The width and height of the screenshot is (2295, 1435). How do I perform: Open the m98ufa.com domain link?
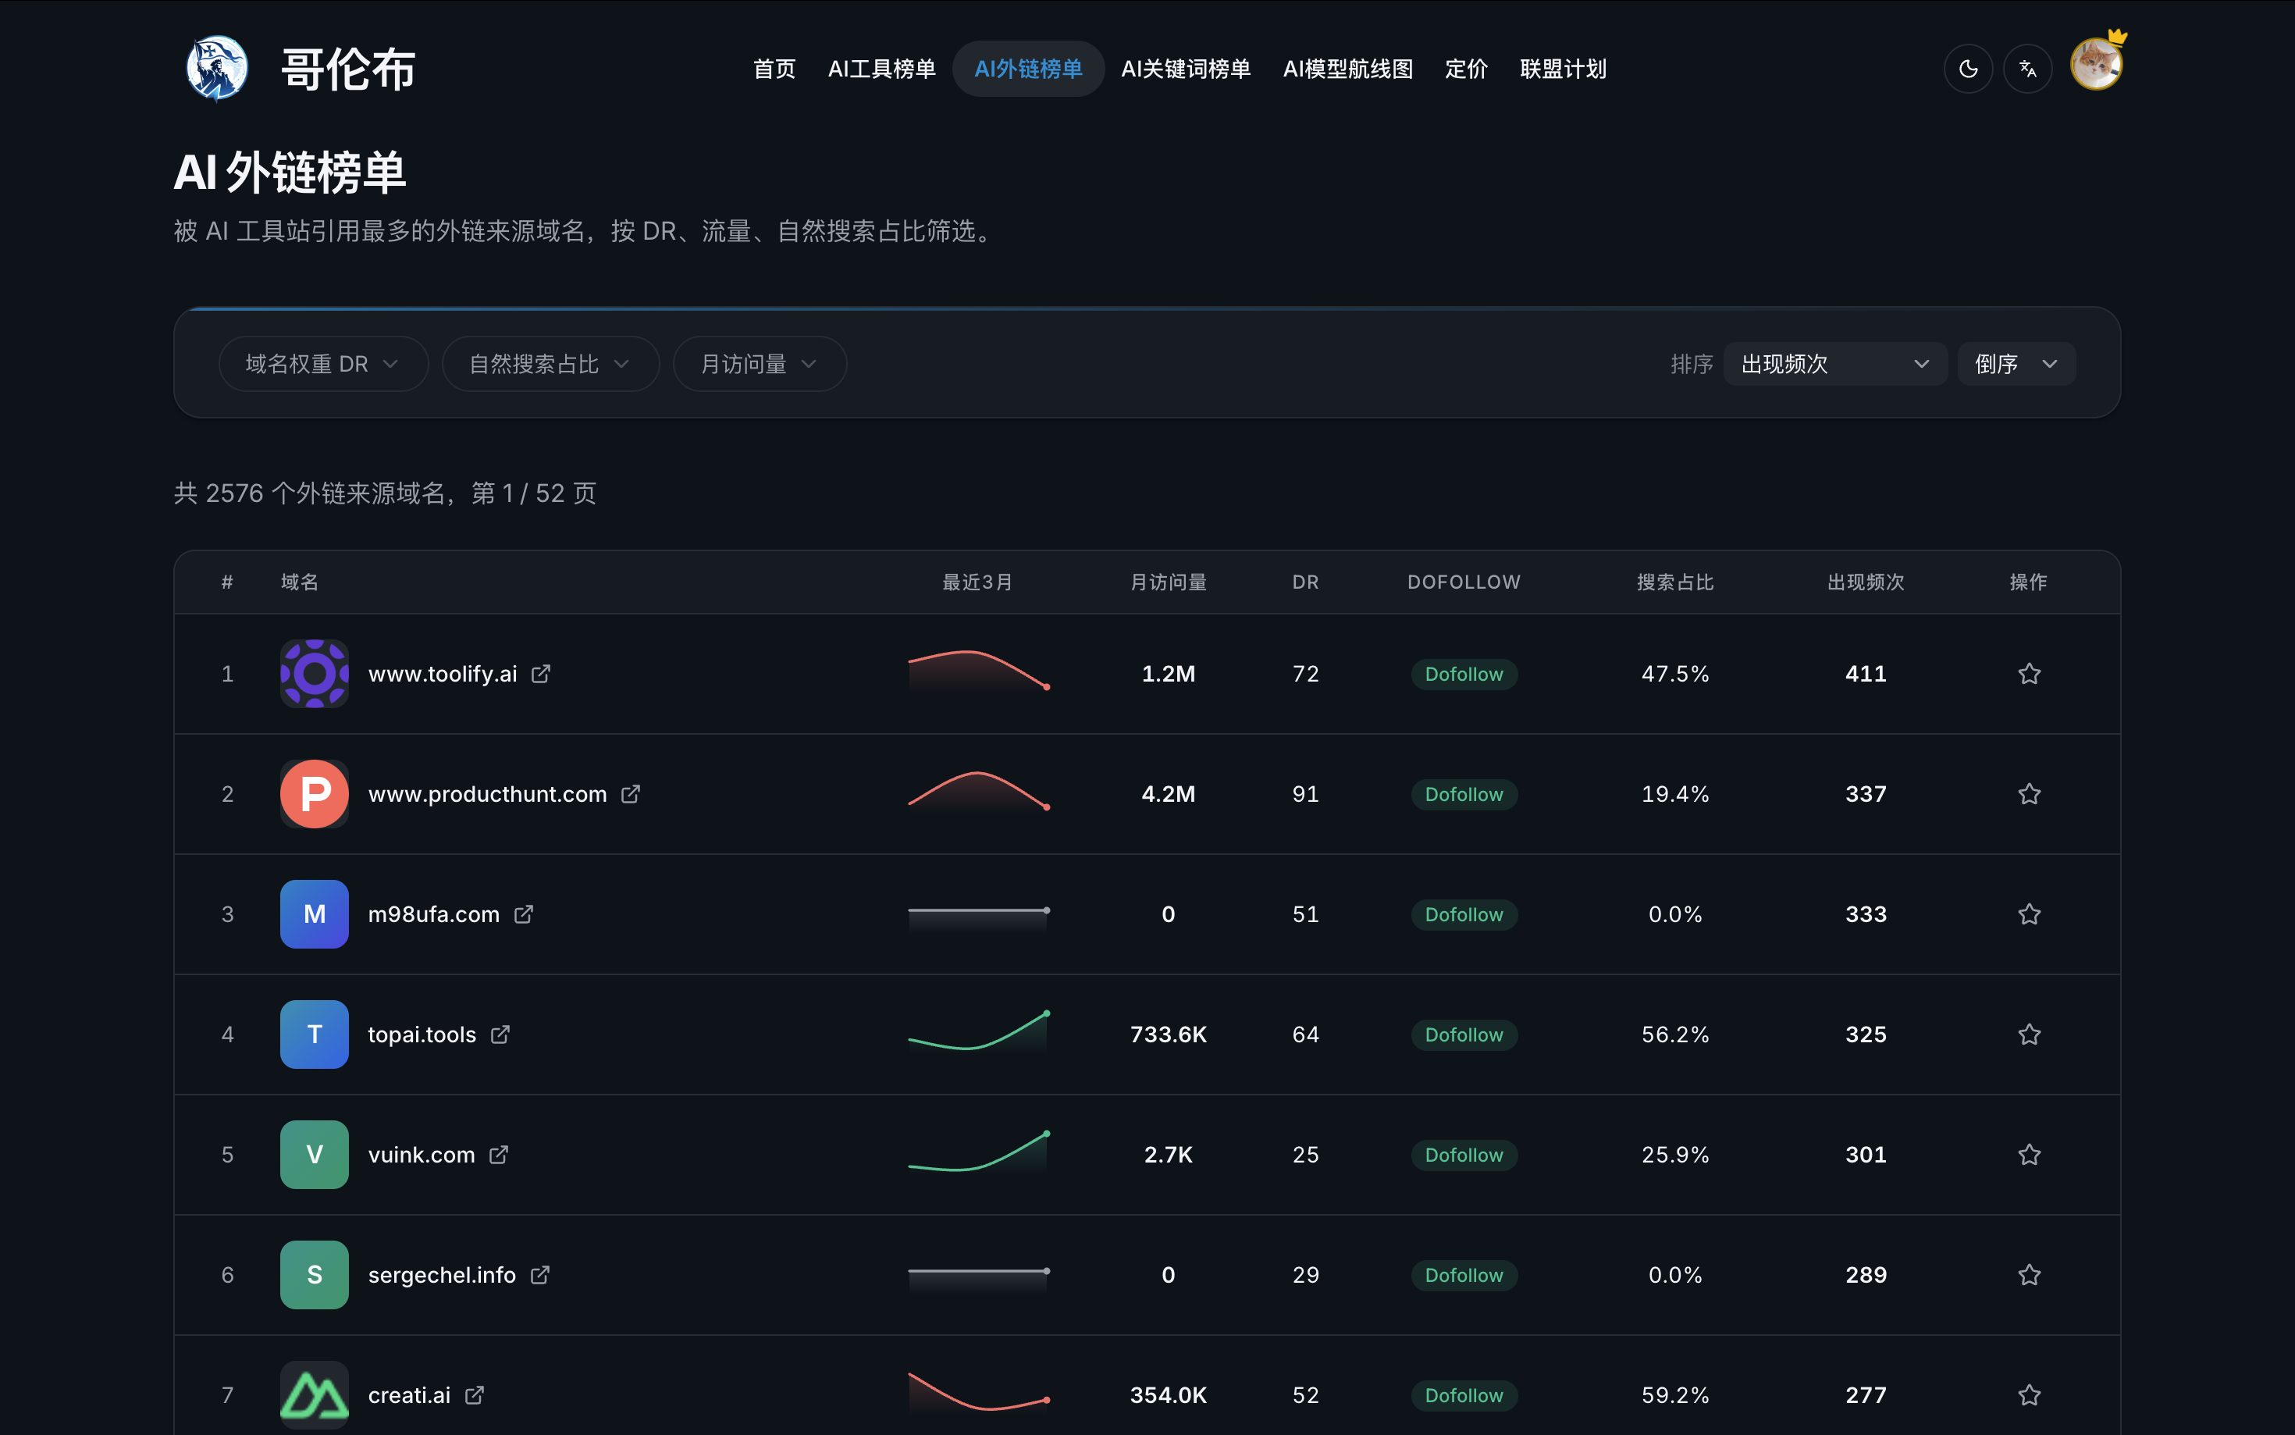click(433, 914)
